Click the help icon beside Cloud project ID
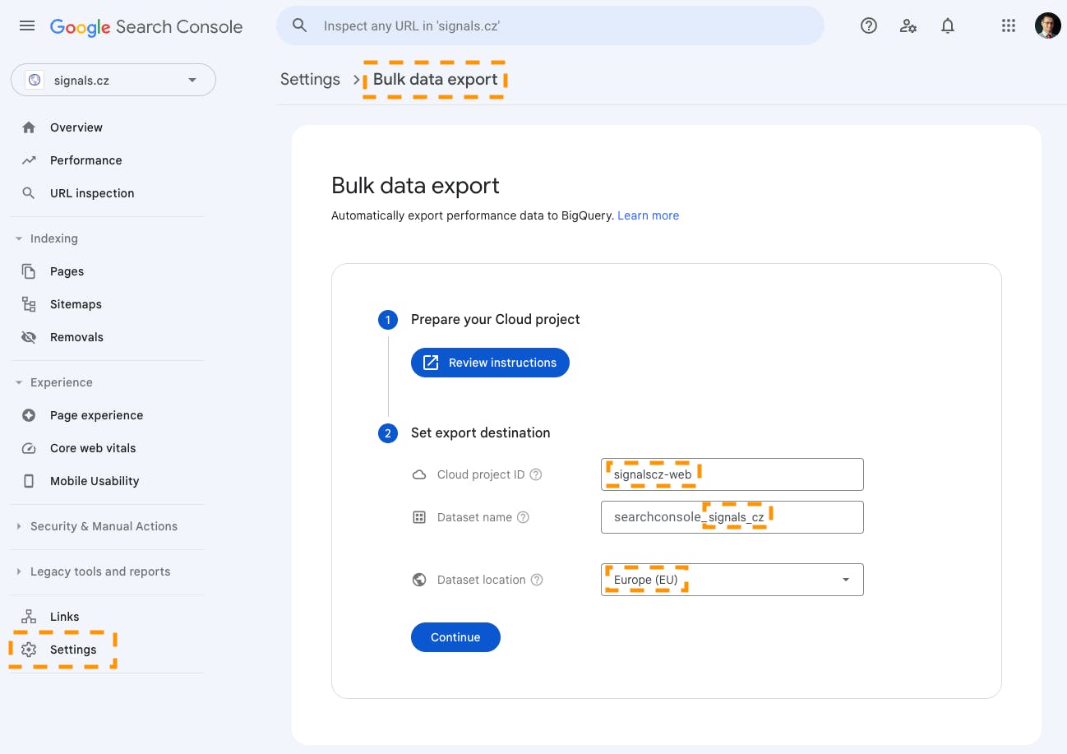Image resolution: width=1067 pixels, height=754 pixels. click(x=536, y=474)
